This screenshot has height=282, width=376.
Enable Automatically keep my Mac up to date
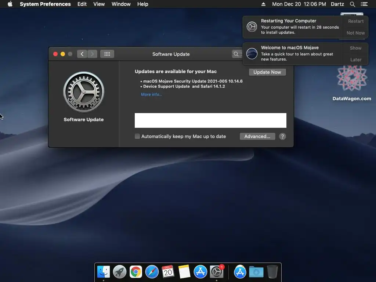tap(137, 137)
